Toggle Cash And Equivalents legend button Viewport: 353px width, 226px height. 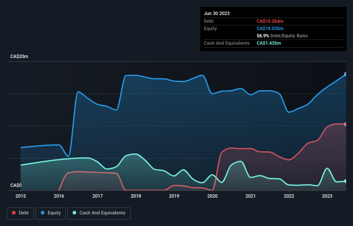pyautogui.click(x=99, y=213)
